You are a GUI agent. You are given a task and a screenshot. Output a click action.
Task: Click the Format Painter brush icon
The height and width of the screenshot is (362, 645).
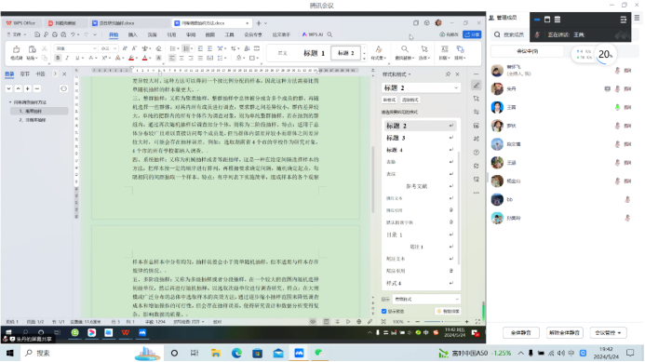(x=16, y=49)
